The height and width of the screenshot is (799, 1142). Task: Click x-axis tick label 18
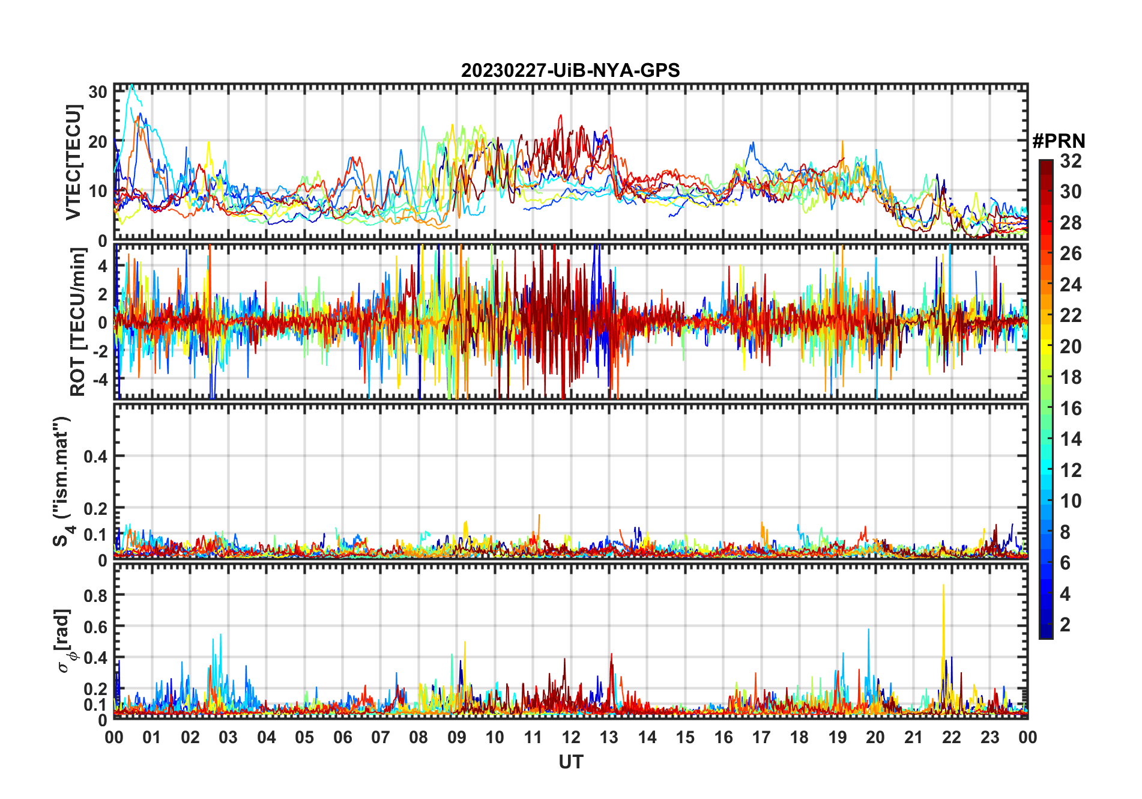click(x=799, y=737)
